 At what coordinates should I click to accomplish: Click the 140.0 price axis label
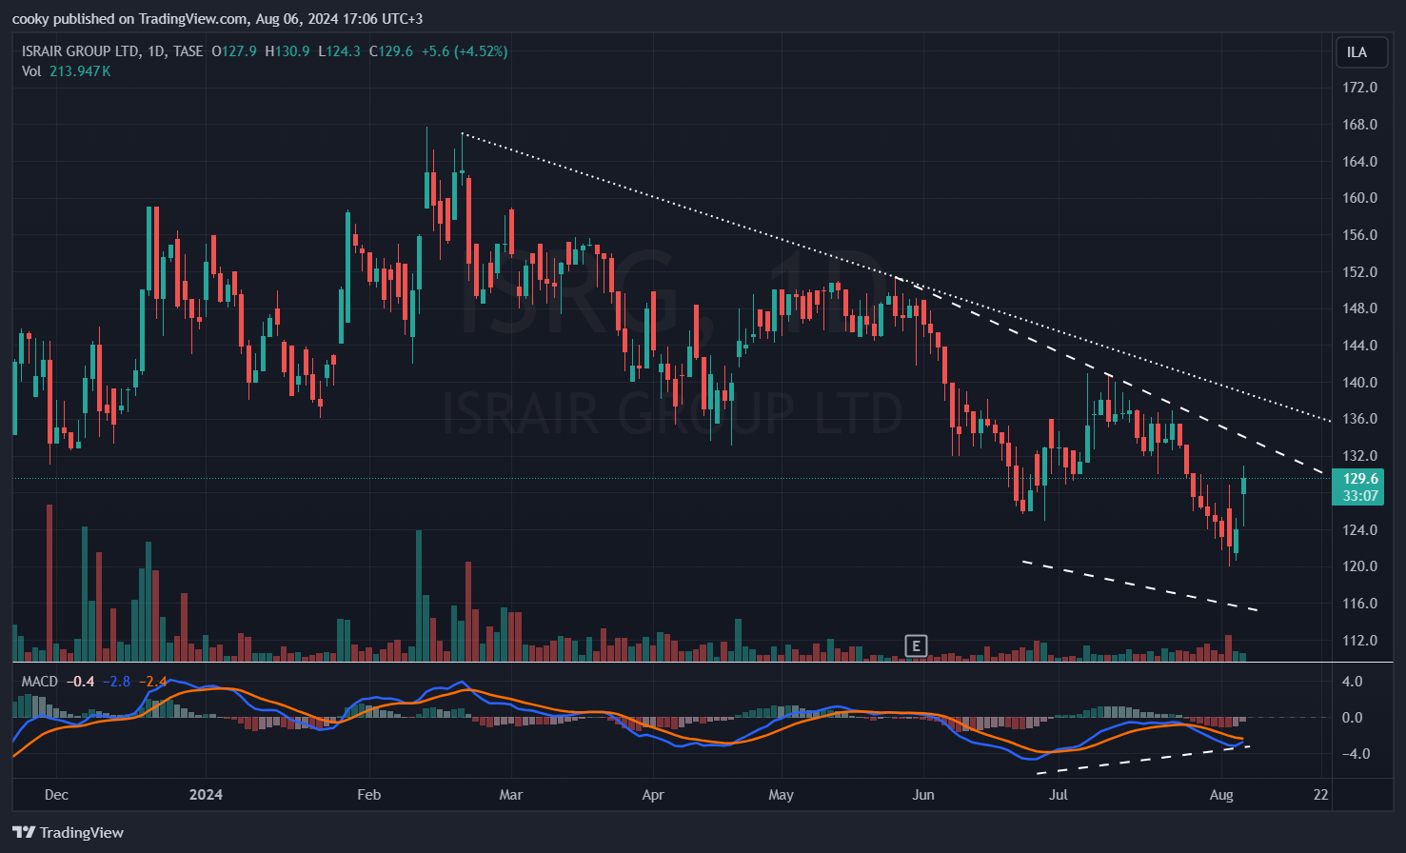point(1359,383)
